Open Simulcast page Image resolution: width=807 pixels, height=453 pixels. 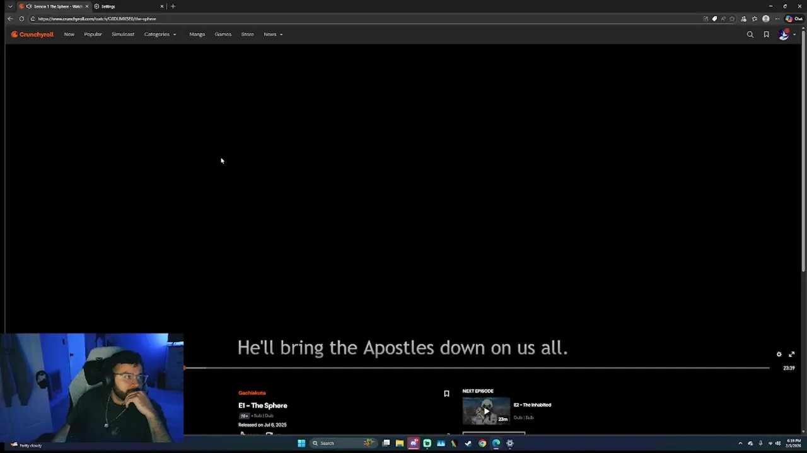123,35
